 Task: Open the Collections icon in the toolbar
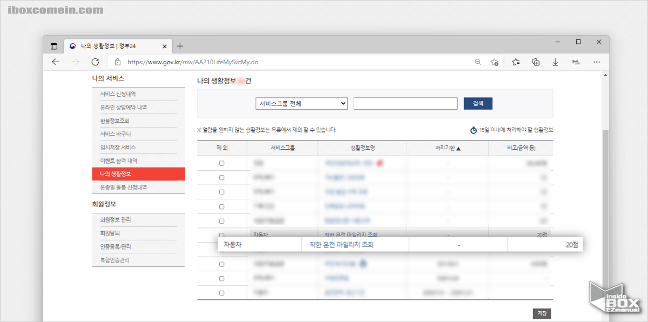tap(535, 62)
